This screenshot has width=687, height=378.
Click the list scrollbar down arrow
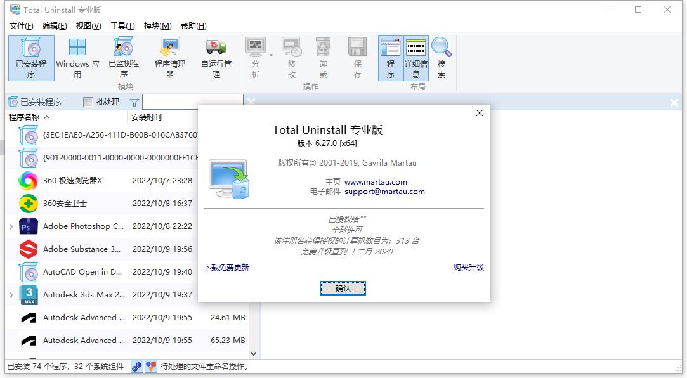click(x=253, y=354)
